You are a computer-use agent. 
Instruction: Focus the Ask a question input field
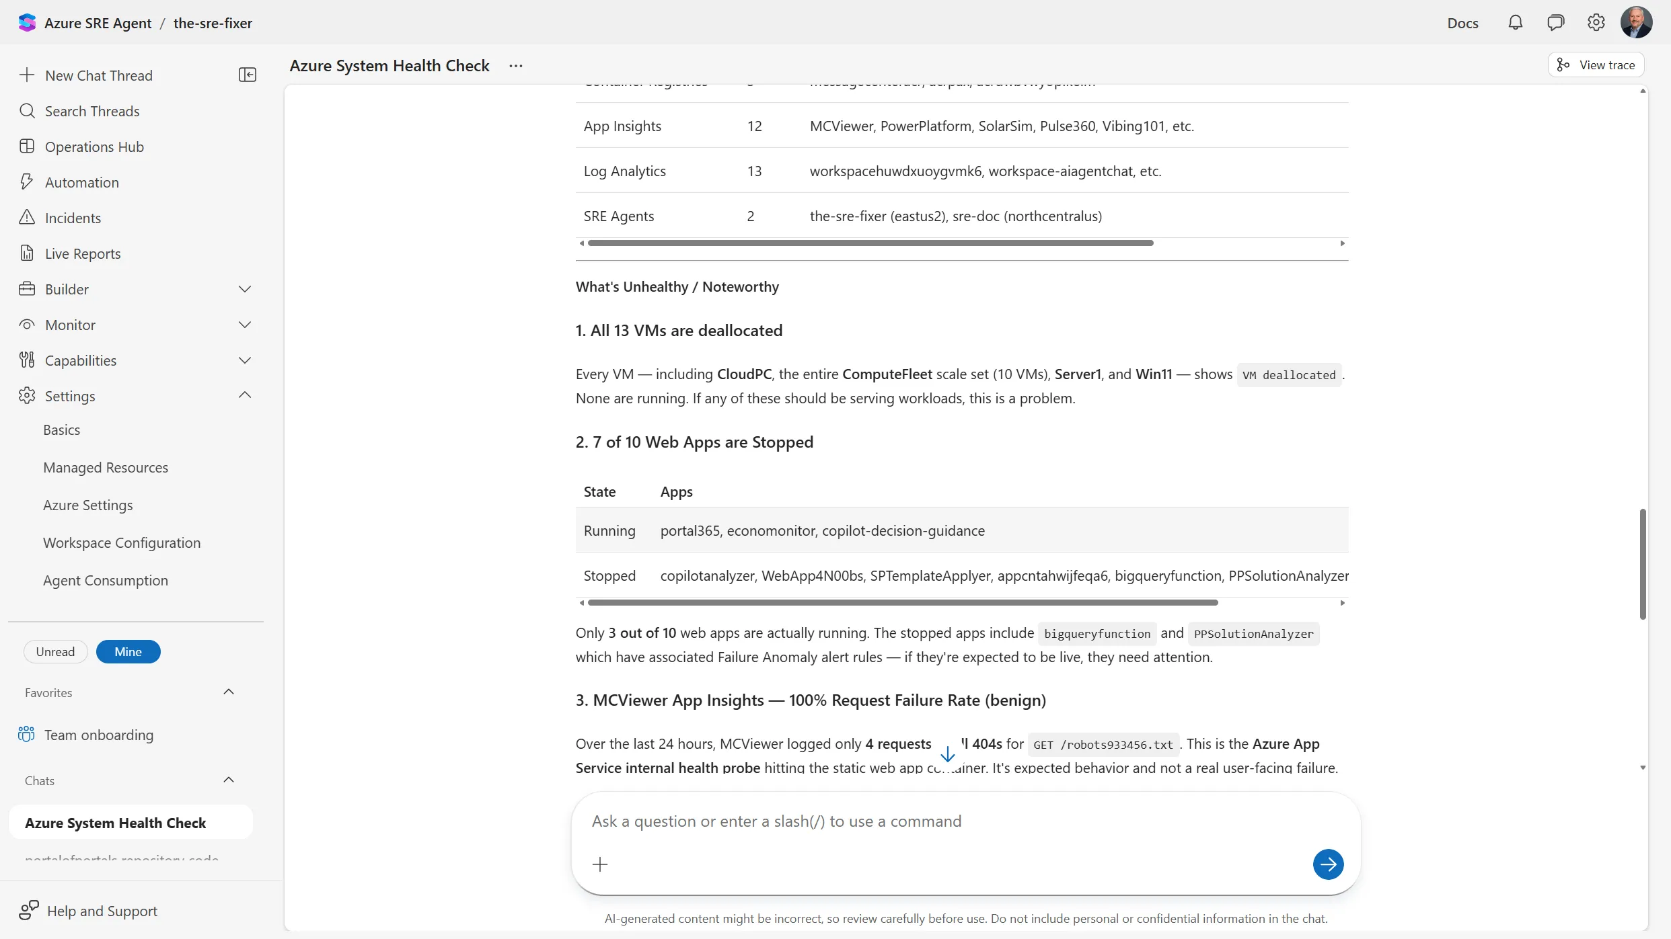point(965,821)
